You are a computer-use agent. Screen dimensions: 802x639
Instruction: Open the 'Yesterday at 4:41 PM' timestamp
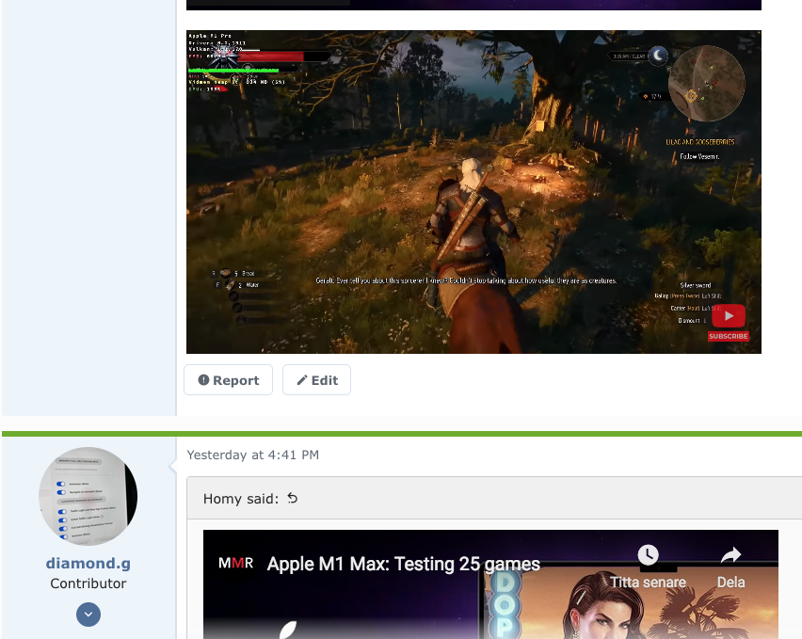click(x=252, y=455)
